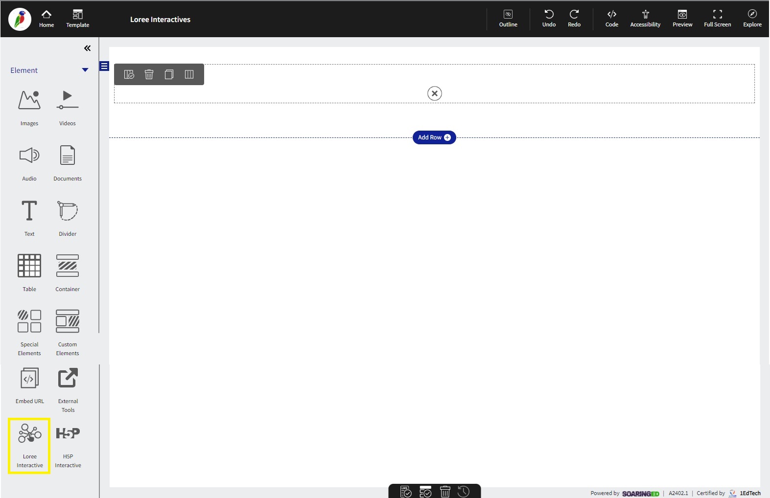Open the Explore panel
The width and height of the screenshot is (770, 498).
coord(752,19)
